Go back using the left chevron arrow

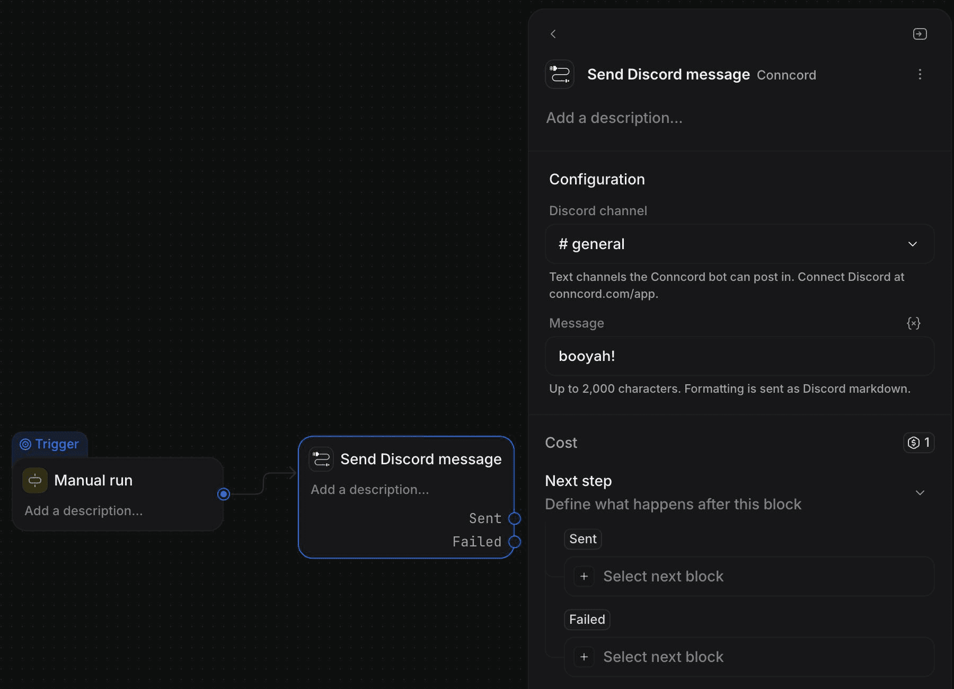click(553, 34)
